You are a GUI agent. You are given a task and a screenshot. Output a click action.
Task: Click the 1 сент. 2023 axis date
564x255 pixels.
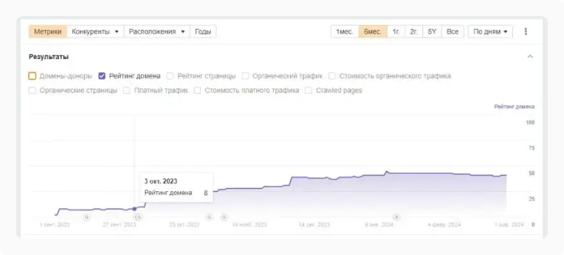[x=55, y=225]
